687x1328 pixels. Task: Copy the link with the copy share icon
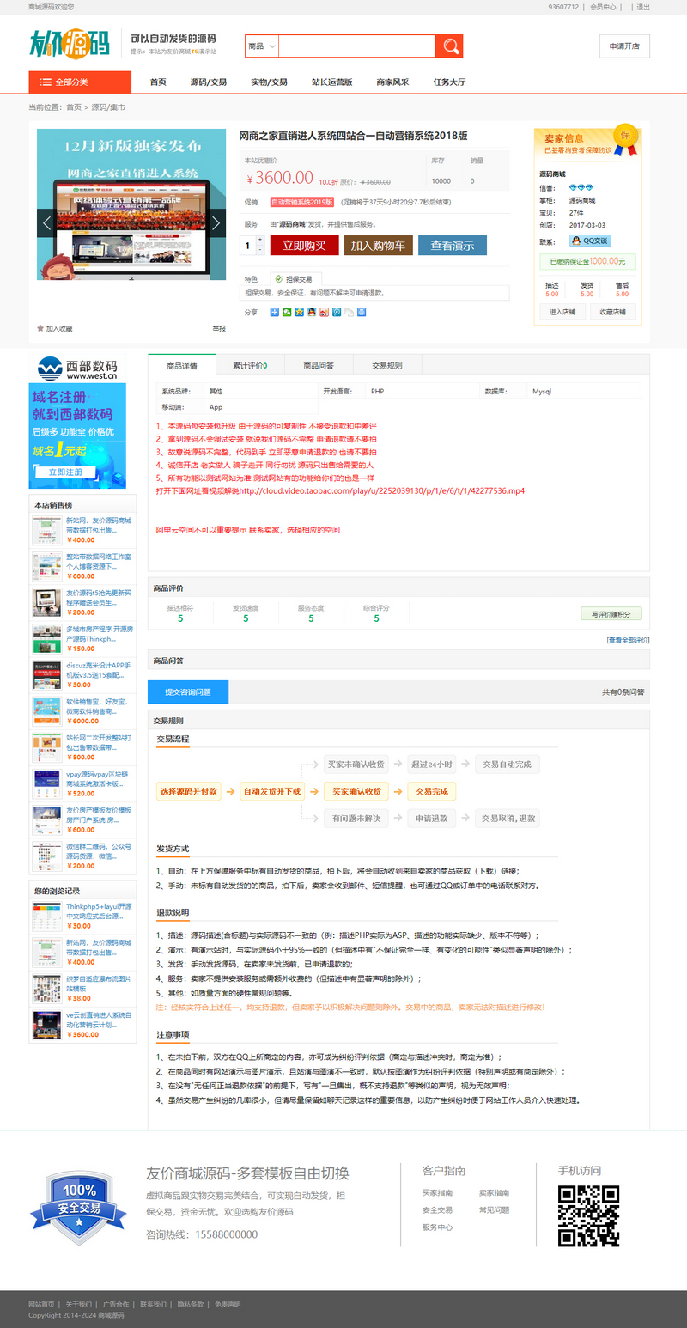[349, 312]
